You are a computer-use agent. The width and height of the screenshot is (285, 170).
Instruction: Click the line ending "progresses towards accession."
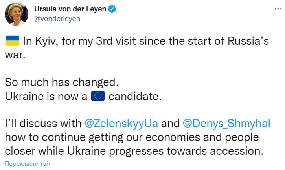click(134, 151)
